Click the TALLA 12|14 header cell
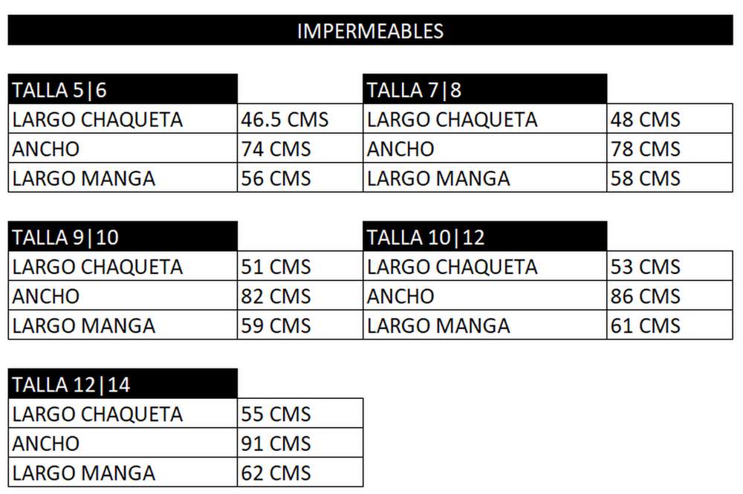The width and height of the screenshot is (743, 494). (123, 384)
